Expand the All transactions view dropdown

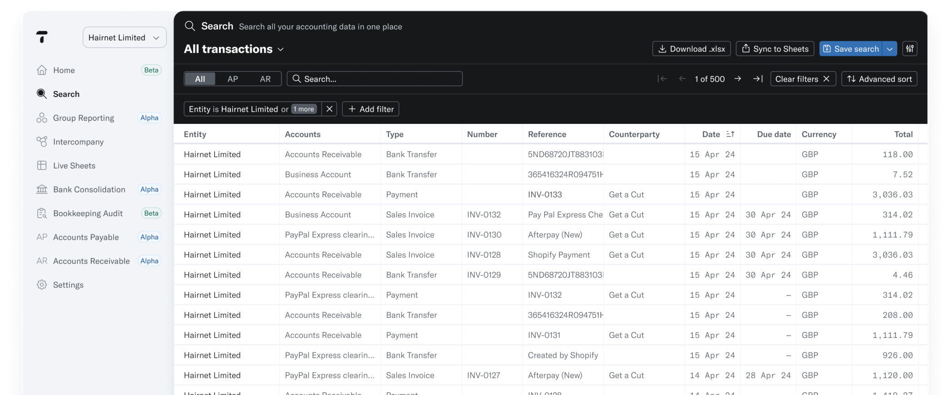click(280, 49)
